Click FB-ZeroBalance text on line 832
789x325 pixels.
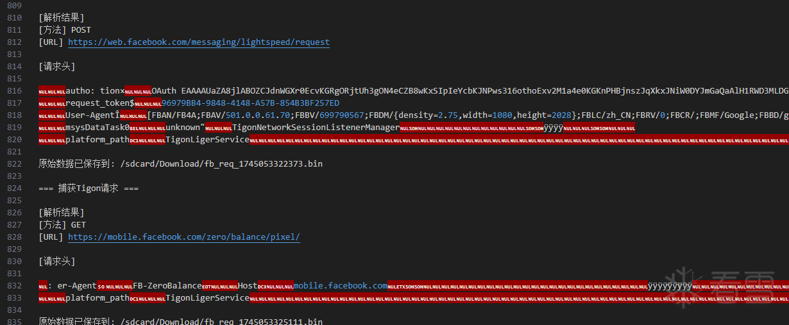point(167,286)
